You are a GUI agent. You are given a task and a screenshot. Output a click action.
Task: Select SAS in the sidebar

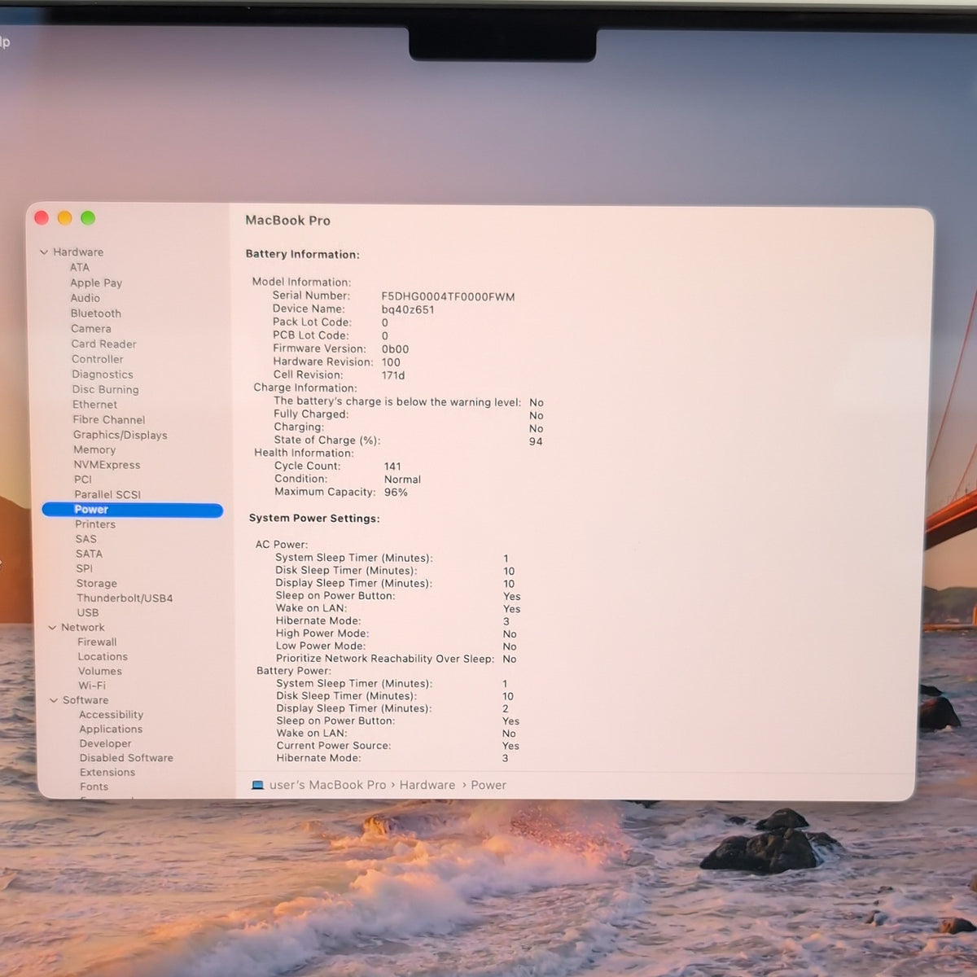coord(86,539)
